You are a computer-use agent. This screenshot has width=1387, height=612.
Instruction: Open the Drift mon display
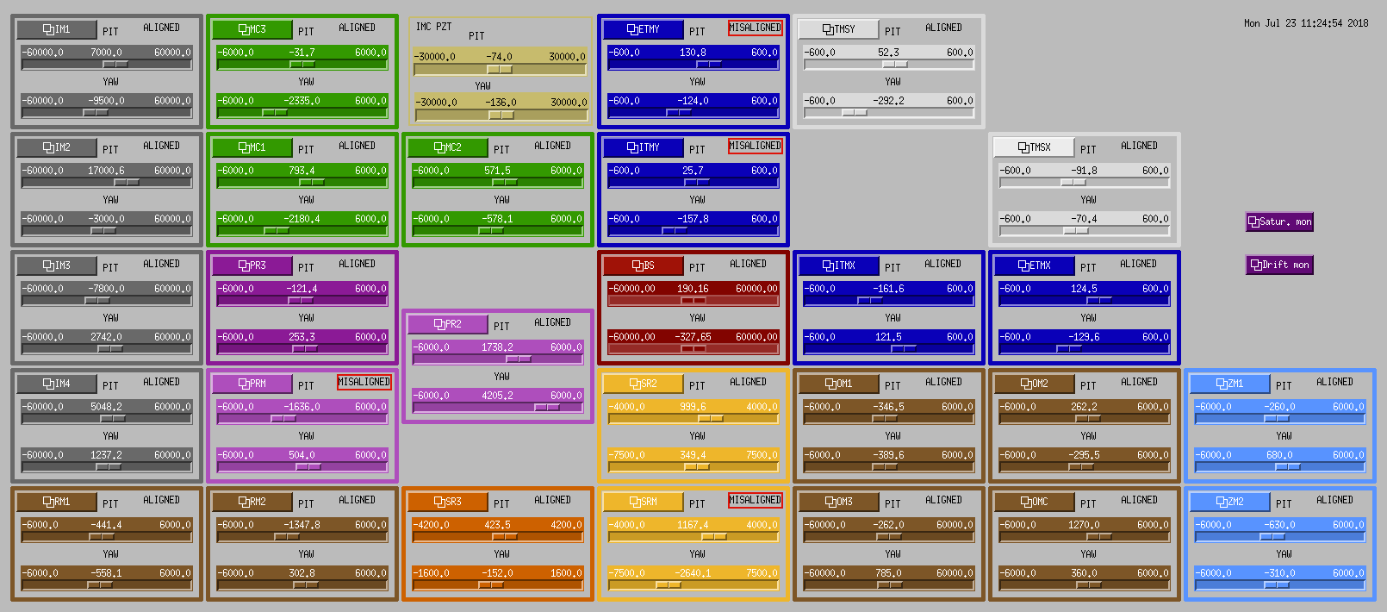(x=1280, y=265)
